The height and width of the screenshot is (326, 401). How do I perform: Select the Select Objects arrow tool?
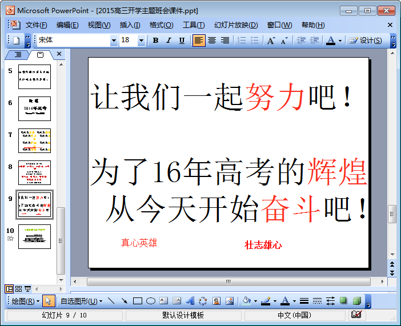pos(49,301)
